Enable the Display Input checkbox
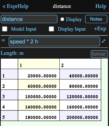 pos(51,29)
